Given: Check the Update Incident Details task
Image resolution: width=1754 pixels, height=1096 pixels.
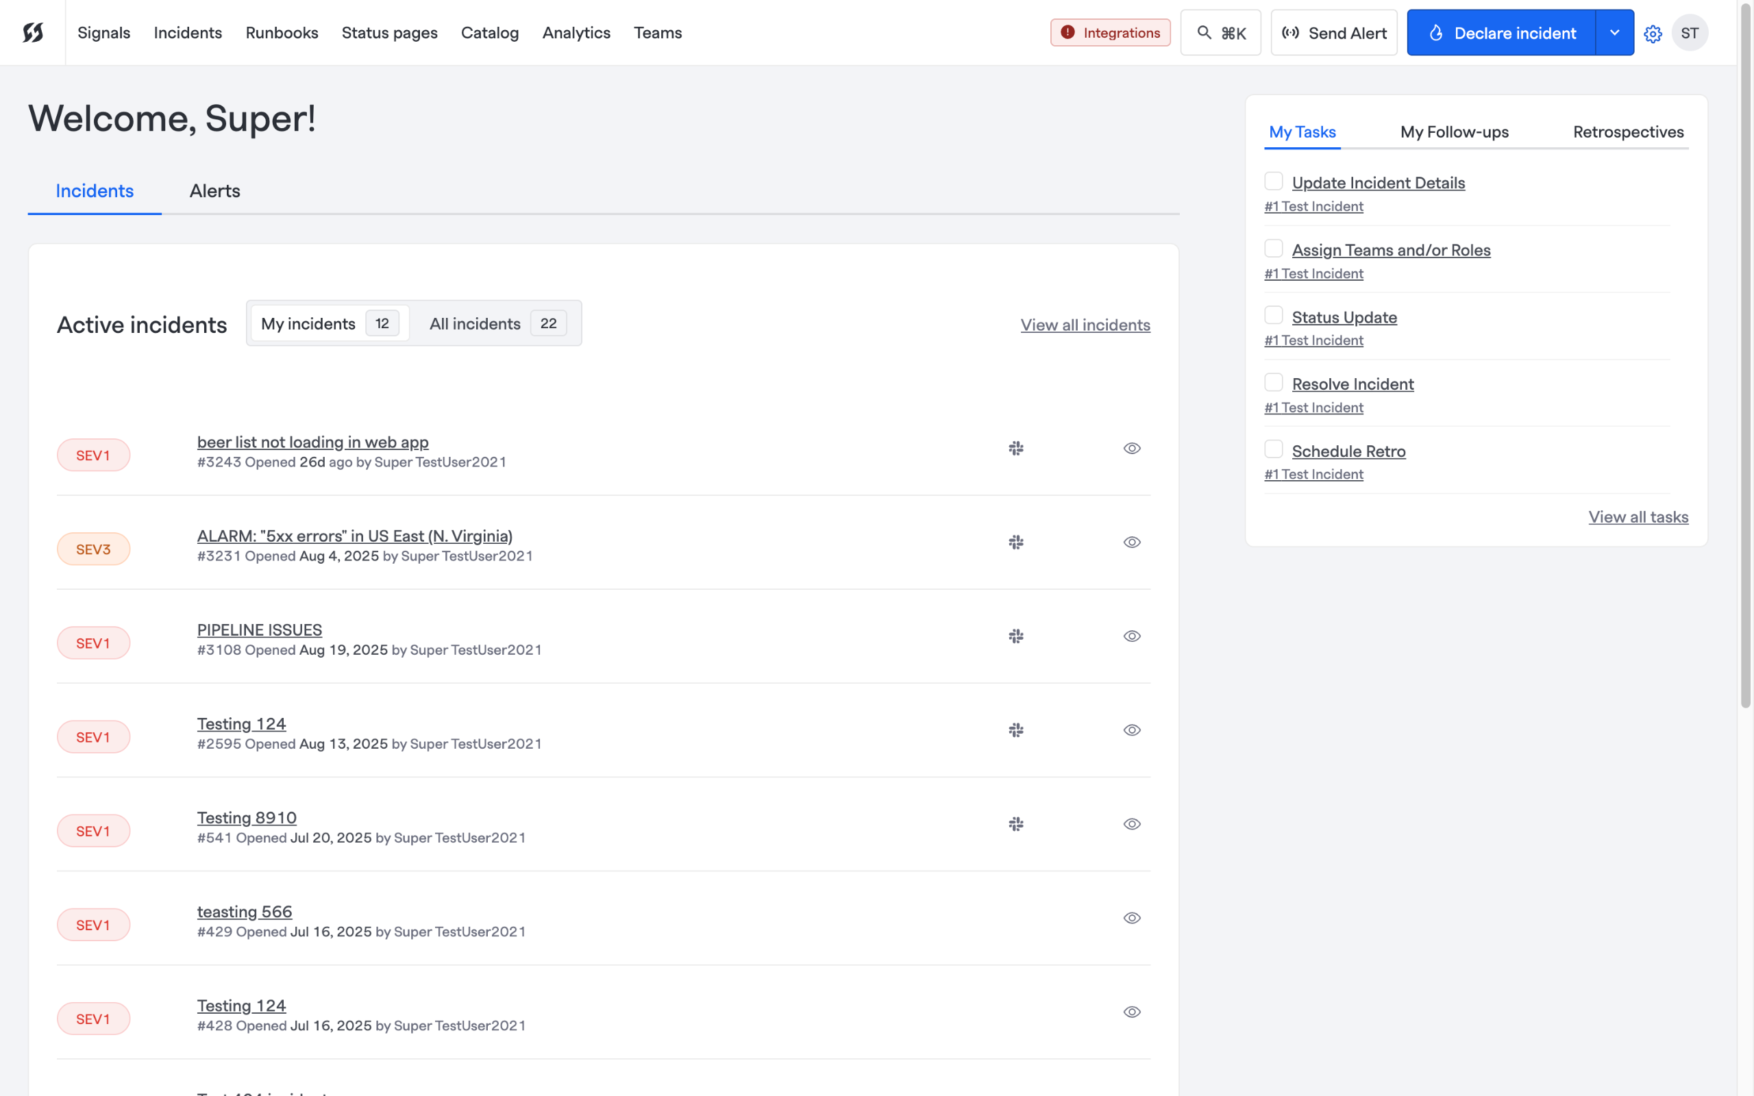Looking at the screenshot, I should [1274, 182].
